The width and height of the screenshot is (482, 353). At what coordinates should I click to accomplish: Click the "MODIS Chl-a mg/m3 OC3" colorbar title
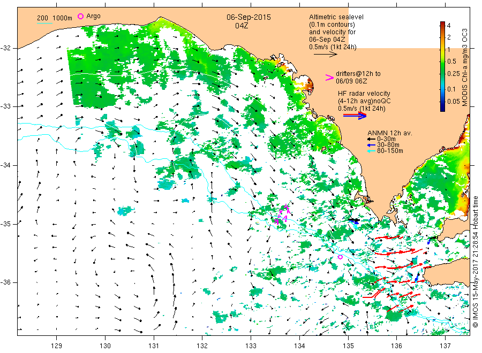coord(464,67)
